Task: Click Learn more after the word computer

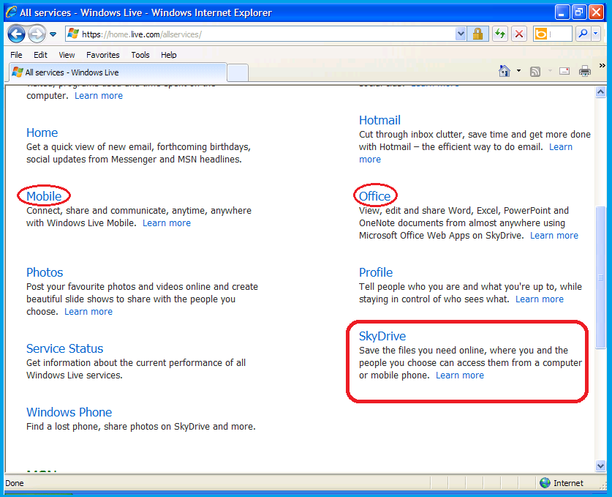Action: click(x=99, y=96)
